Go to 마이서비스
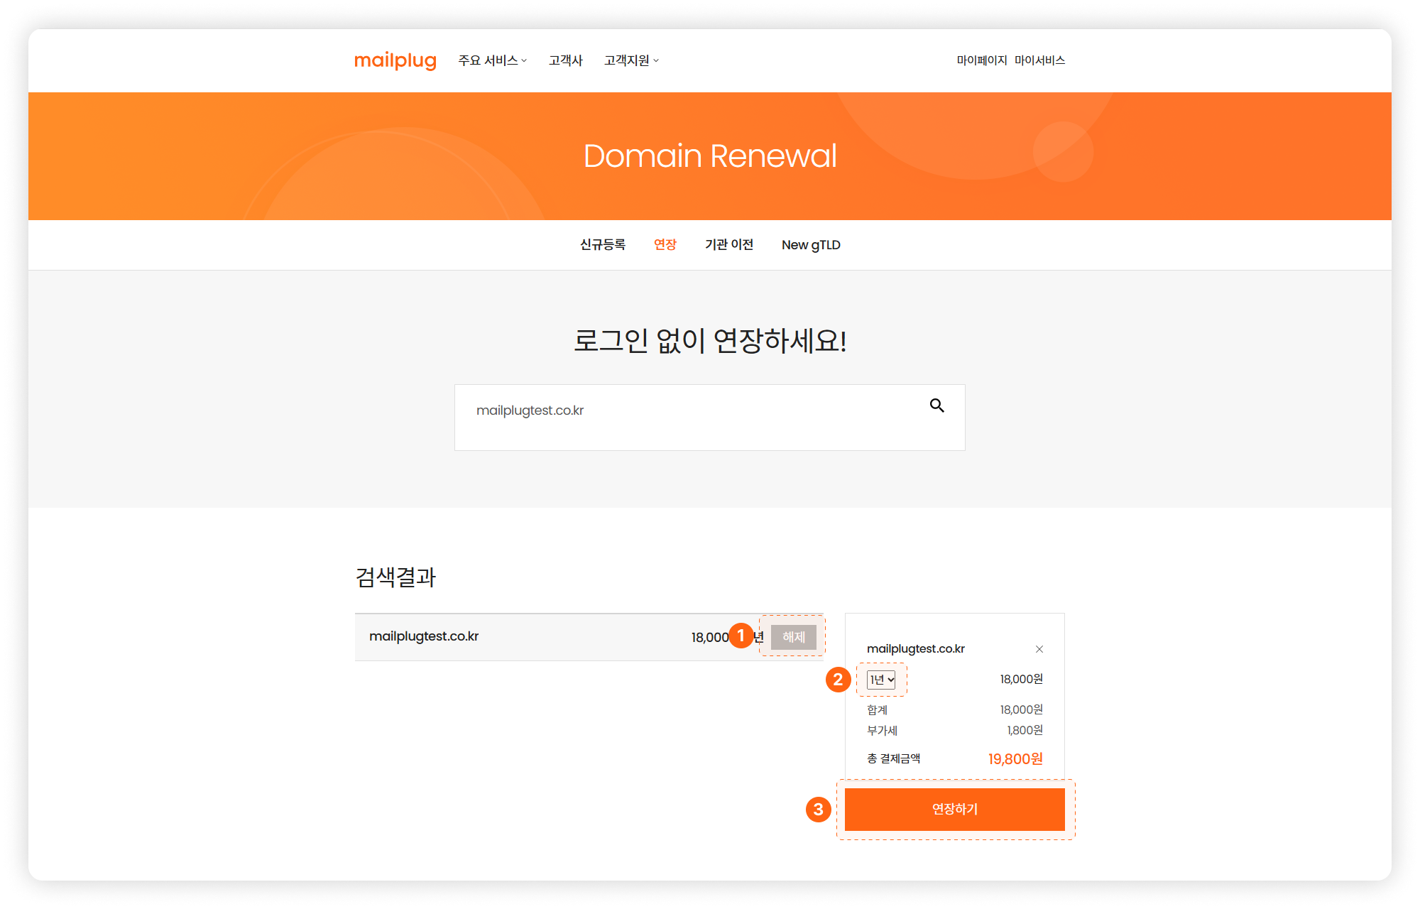 [x=1039, y=60]
